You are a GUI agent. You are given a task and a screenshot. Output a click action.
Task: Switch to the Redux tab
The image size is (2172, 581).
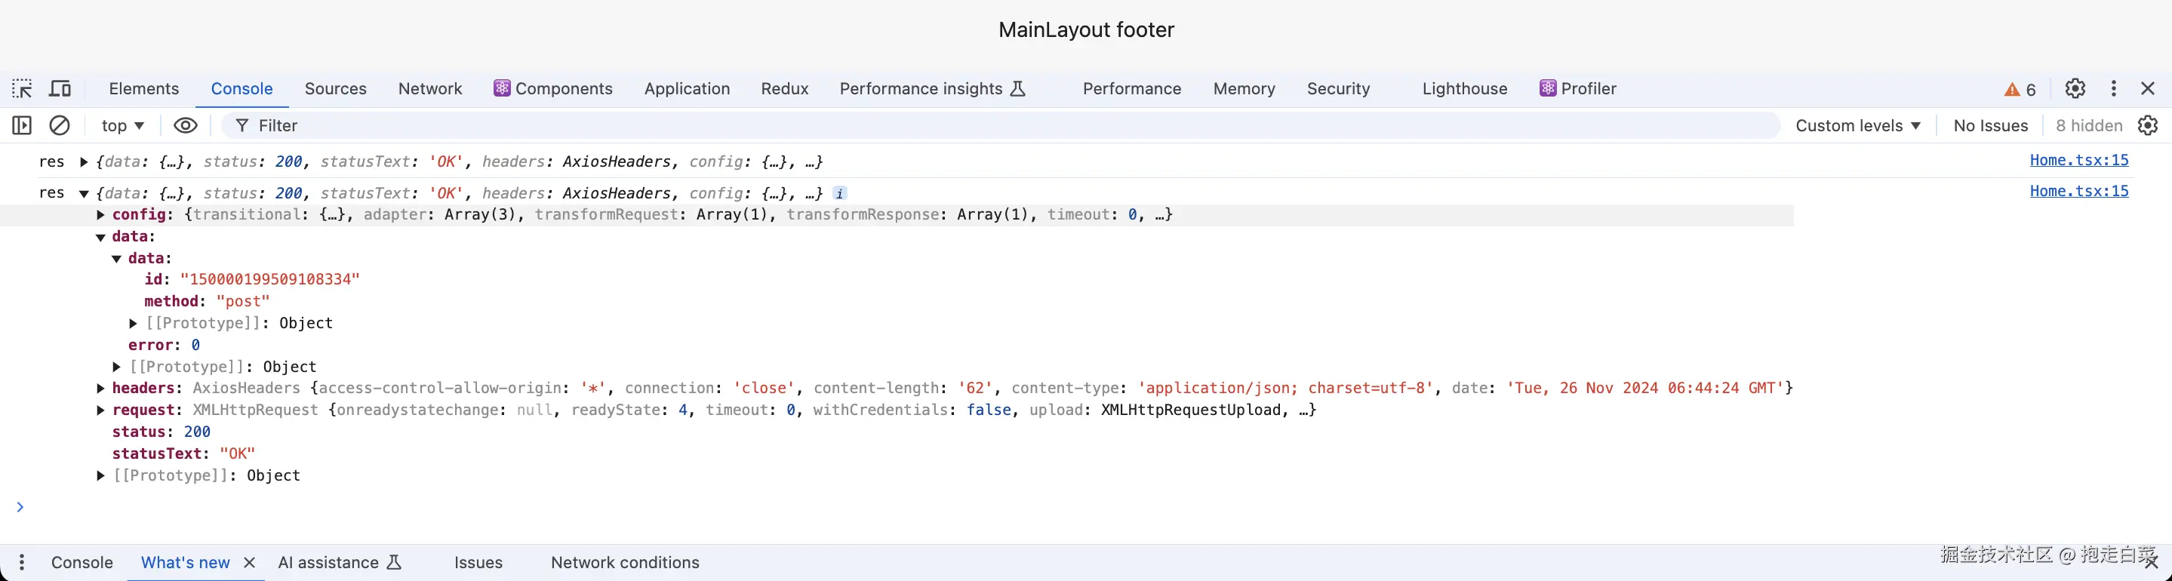(784, 88)
